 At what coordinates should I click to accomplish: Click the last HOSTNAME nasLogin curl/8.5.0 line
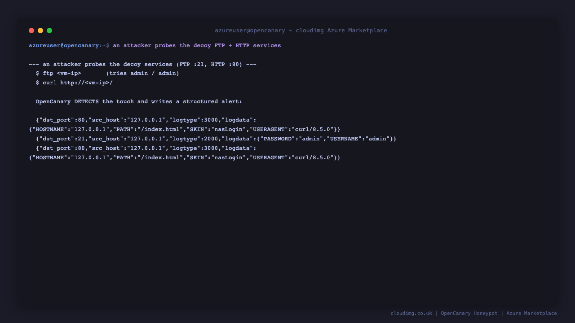coord(185,157)
